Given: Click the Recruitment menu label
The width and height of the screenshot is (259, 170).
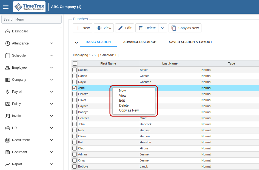Looking at the screenshot, I should click(x=21, y=140).
